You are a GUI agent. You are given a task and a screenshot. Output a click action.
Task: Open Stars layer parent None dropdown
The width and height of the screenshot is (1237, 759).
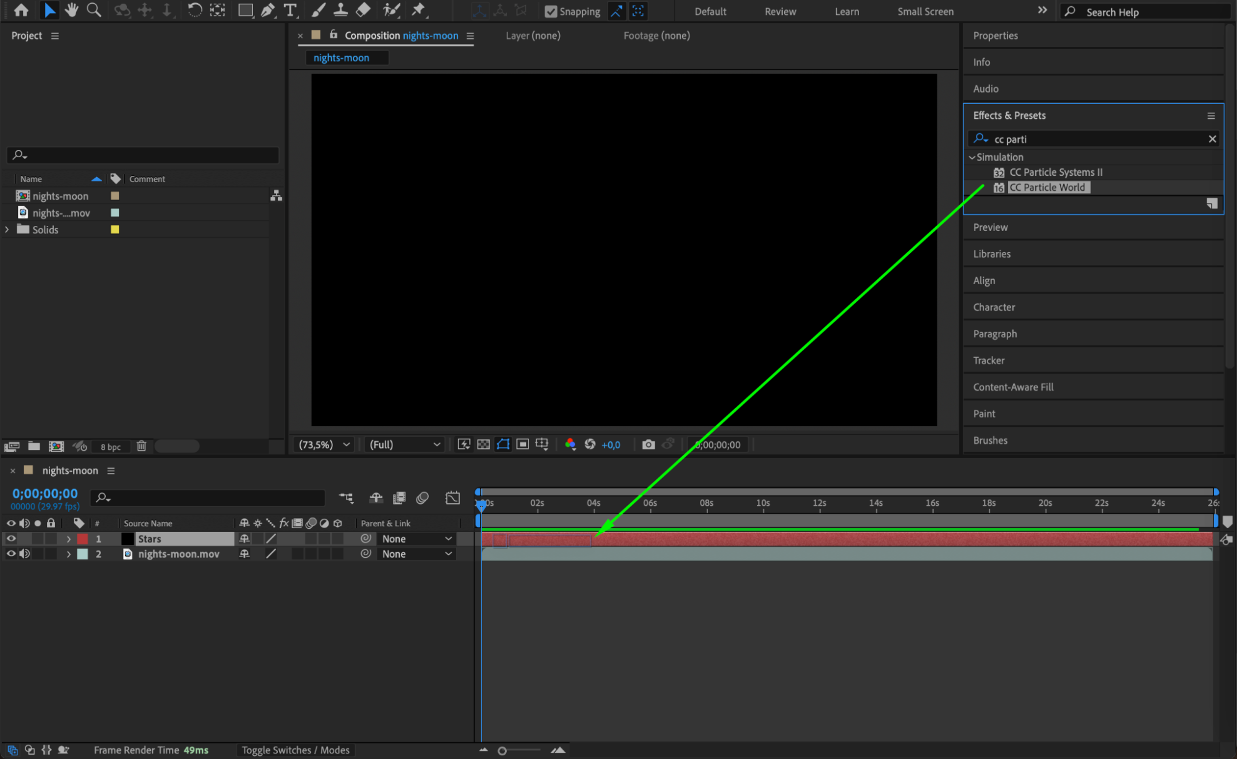[416, 539]
